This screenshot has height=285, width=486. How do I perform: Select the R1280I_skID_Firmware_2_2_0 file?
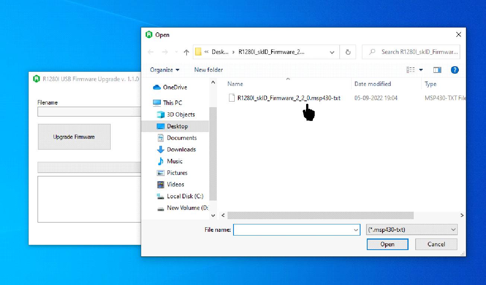[x=289, y=98]
